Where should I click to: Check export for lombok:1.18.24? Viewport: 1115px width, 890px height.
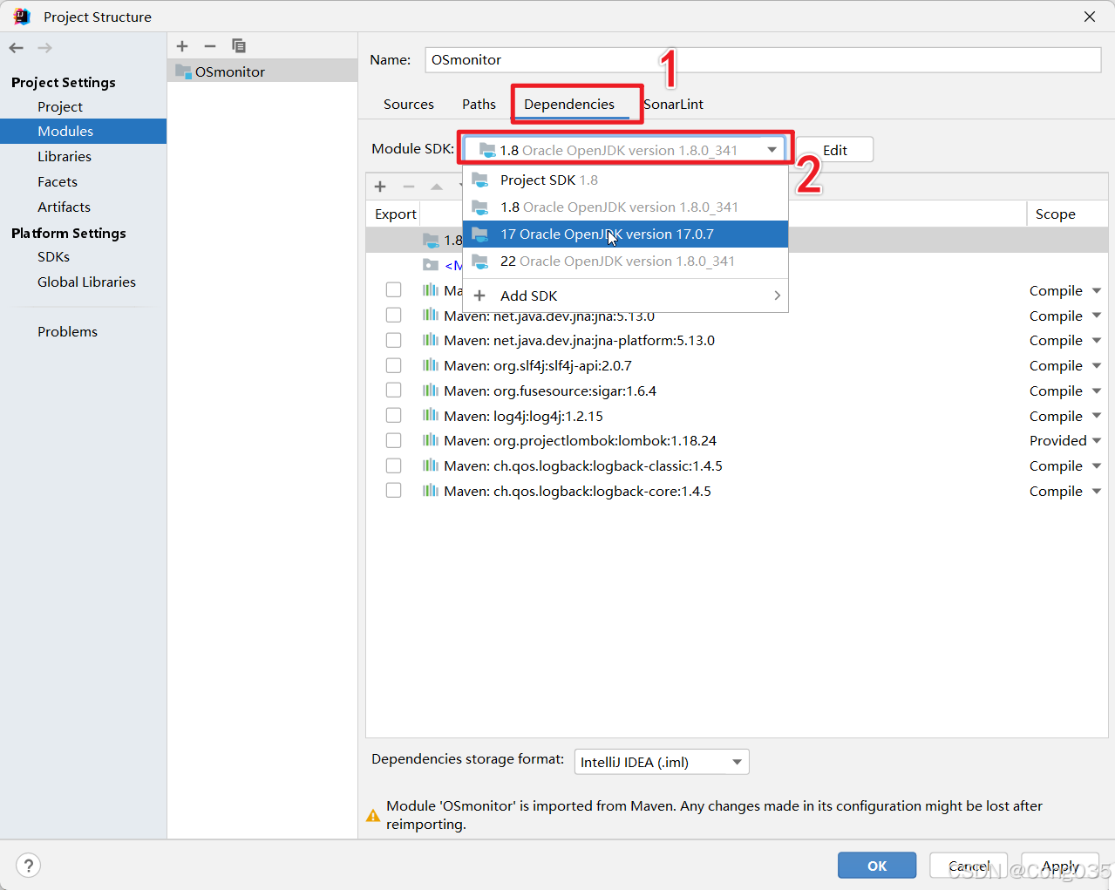(394, 440)
